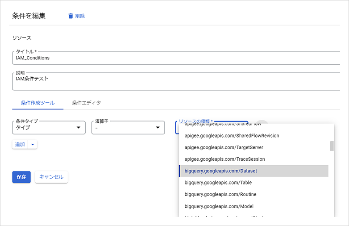This screenshot has width=349, height=226.
Task: Switch to the 条件エディタ tab
Action: click(87, 103)
